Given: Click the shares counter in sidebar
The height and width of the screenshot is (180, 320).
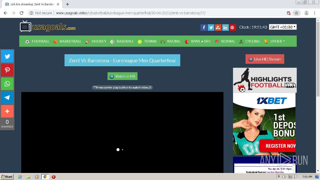Looking at the screenshot, I should click(x=7, y=124).
